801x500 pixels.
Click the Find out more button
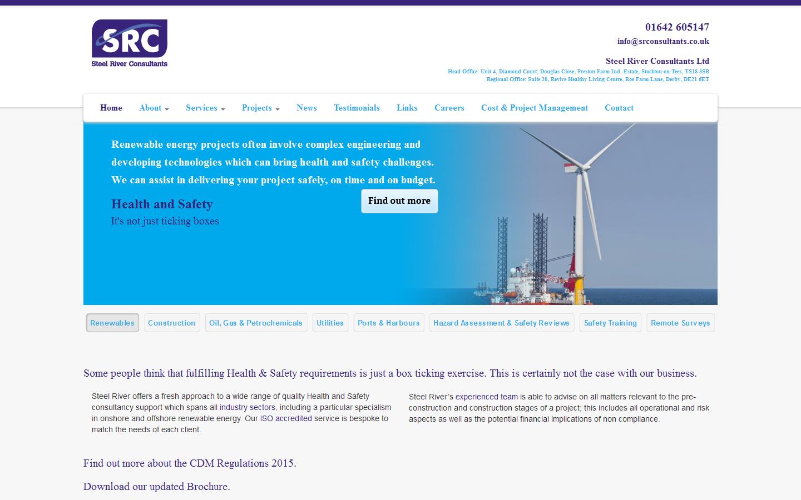click(x=399, y=201)
